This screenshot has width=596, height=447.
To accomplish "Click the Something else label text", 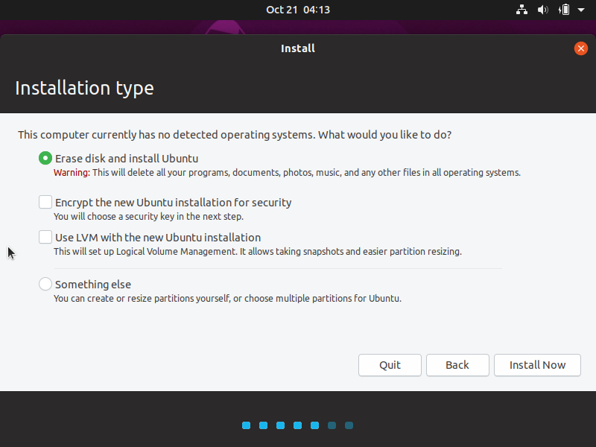I will pos(93,285).
